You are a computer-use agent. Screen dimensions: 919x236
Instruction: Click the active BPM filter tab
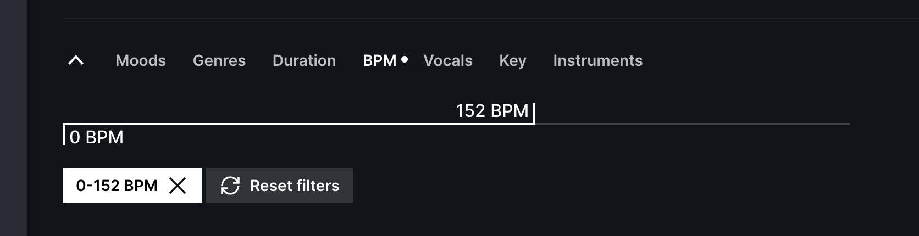380,60
